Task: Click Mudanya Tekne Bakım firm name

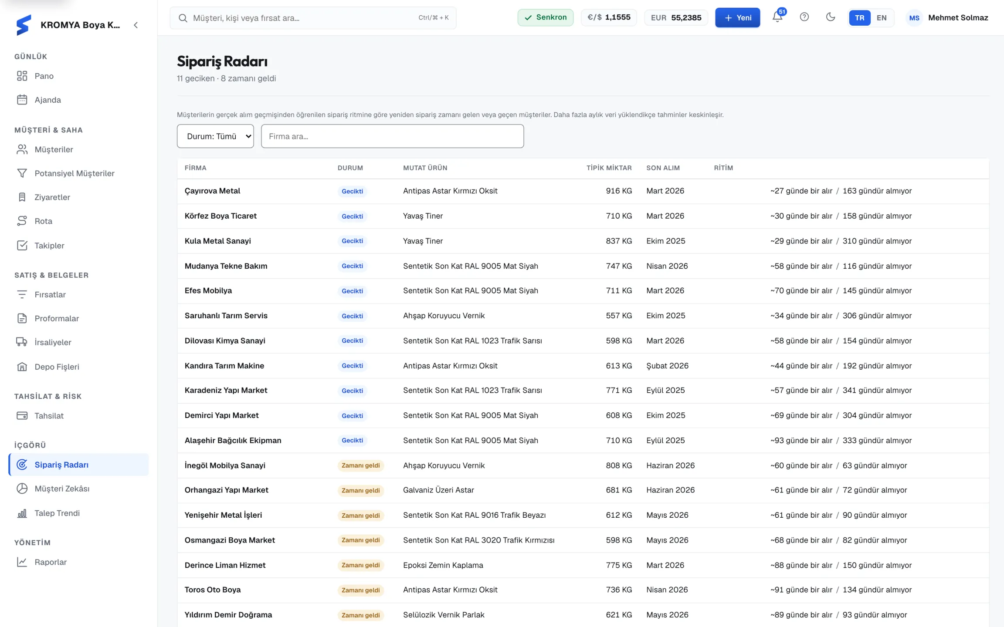Action: click(226, 266)
